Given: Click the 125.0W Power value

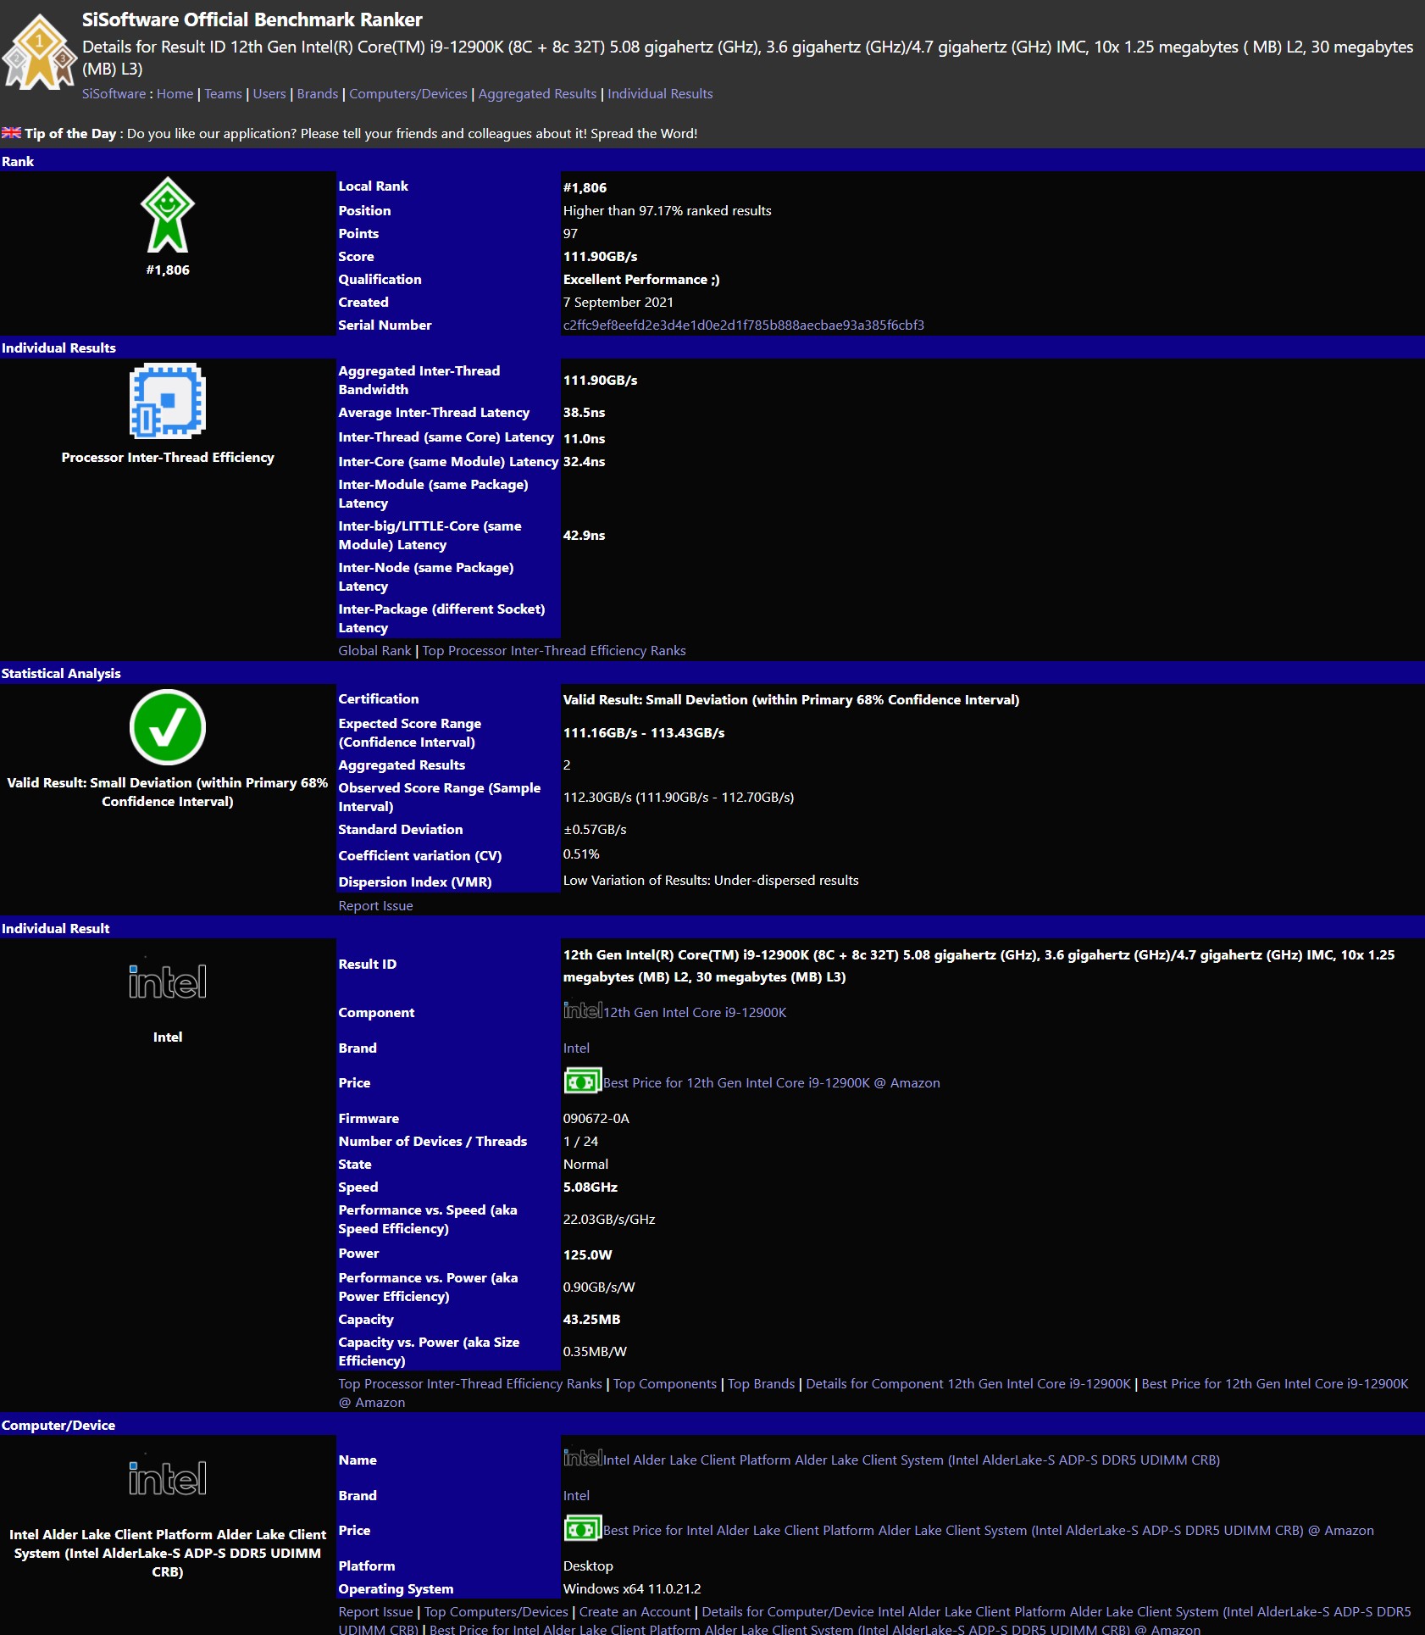Looking at the screenshot, I should (x=588, y=1255).
